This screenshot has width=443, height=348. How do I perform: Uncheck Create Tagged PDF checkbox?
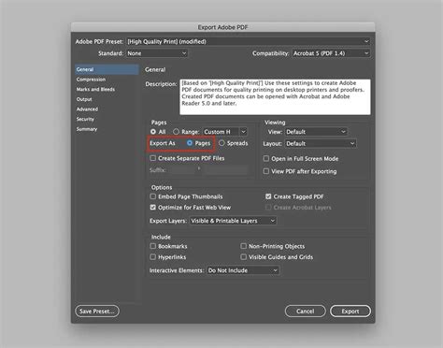(268, 196)
